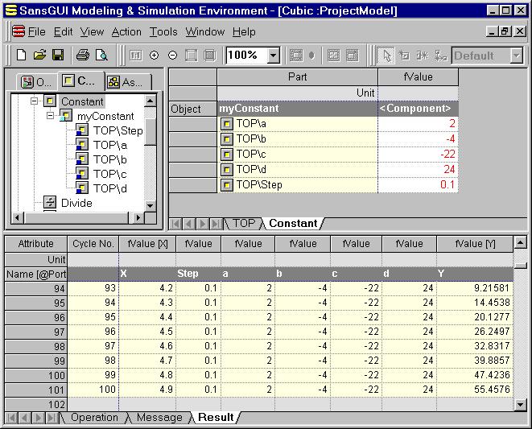This screenshot has height=429, width=532.
Task: Select TOP\a in the tree
Action: coord(110,145)
